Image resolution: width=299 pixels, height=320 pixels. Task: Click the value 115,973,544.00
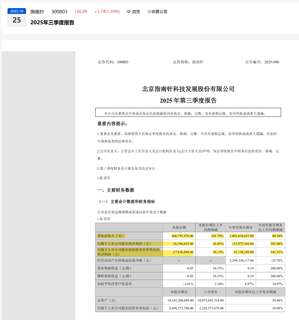coord(243,244)
